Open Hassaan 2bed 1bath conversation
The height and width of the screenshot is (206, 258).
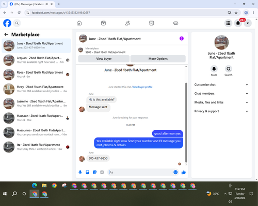pos(36,118)
